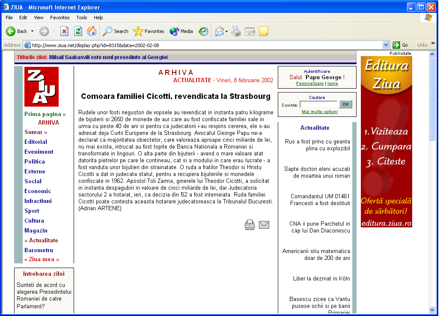The height and width of the screenshot is (316, 440).
Task: Click the Editura Ziua banner ad
Action: [386, 142]
